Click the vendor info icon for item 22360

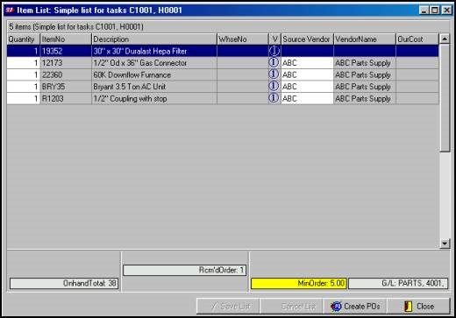point(274,74)
